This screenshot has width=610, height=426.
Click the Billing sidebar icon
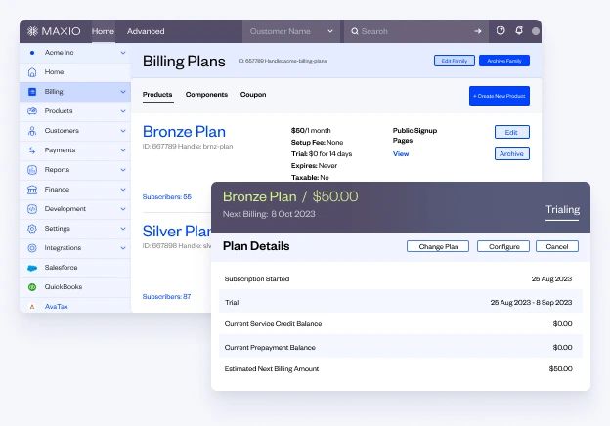(x=32, y=92)
